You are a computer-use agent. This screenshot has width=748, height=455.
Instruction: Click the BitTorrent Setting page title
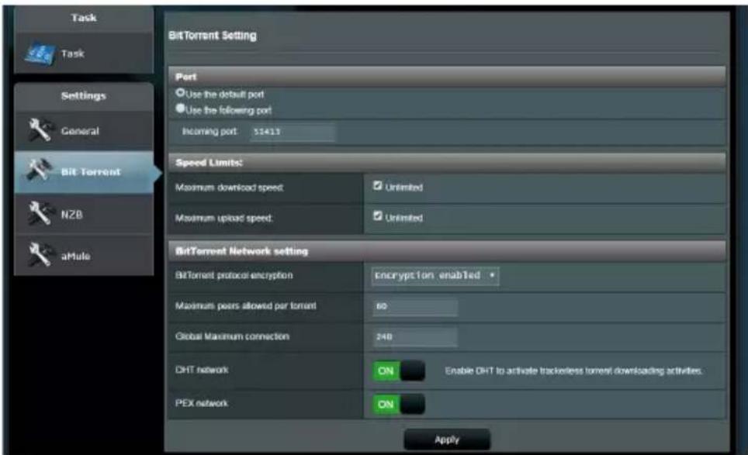213,36
